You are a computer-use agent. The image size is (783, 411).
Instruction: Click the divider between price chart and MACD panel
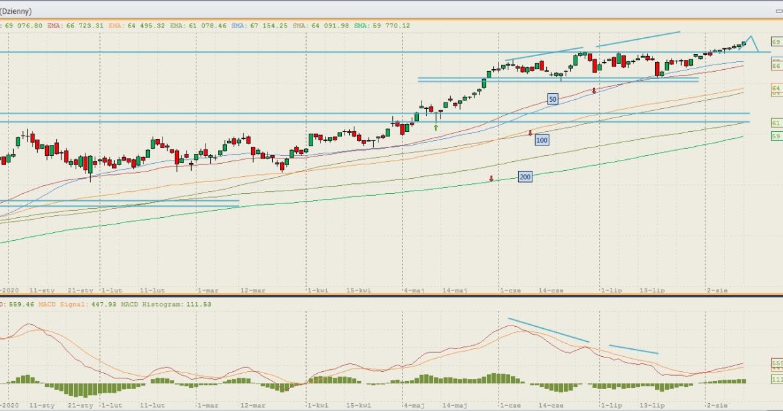(x=391, y=296)
